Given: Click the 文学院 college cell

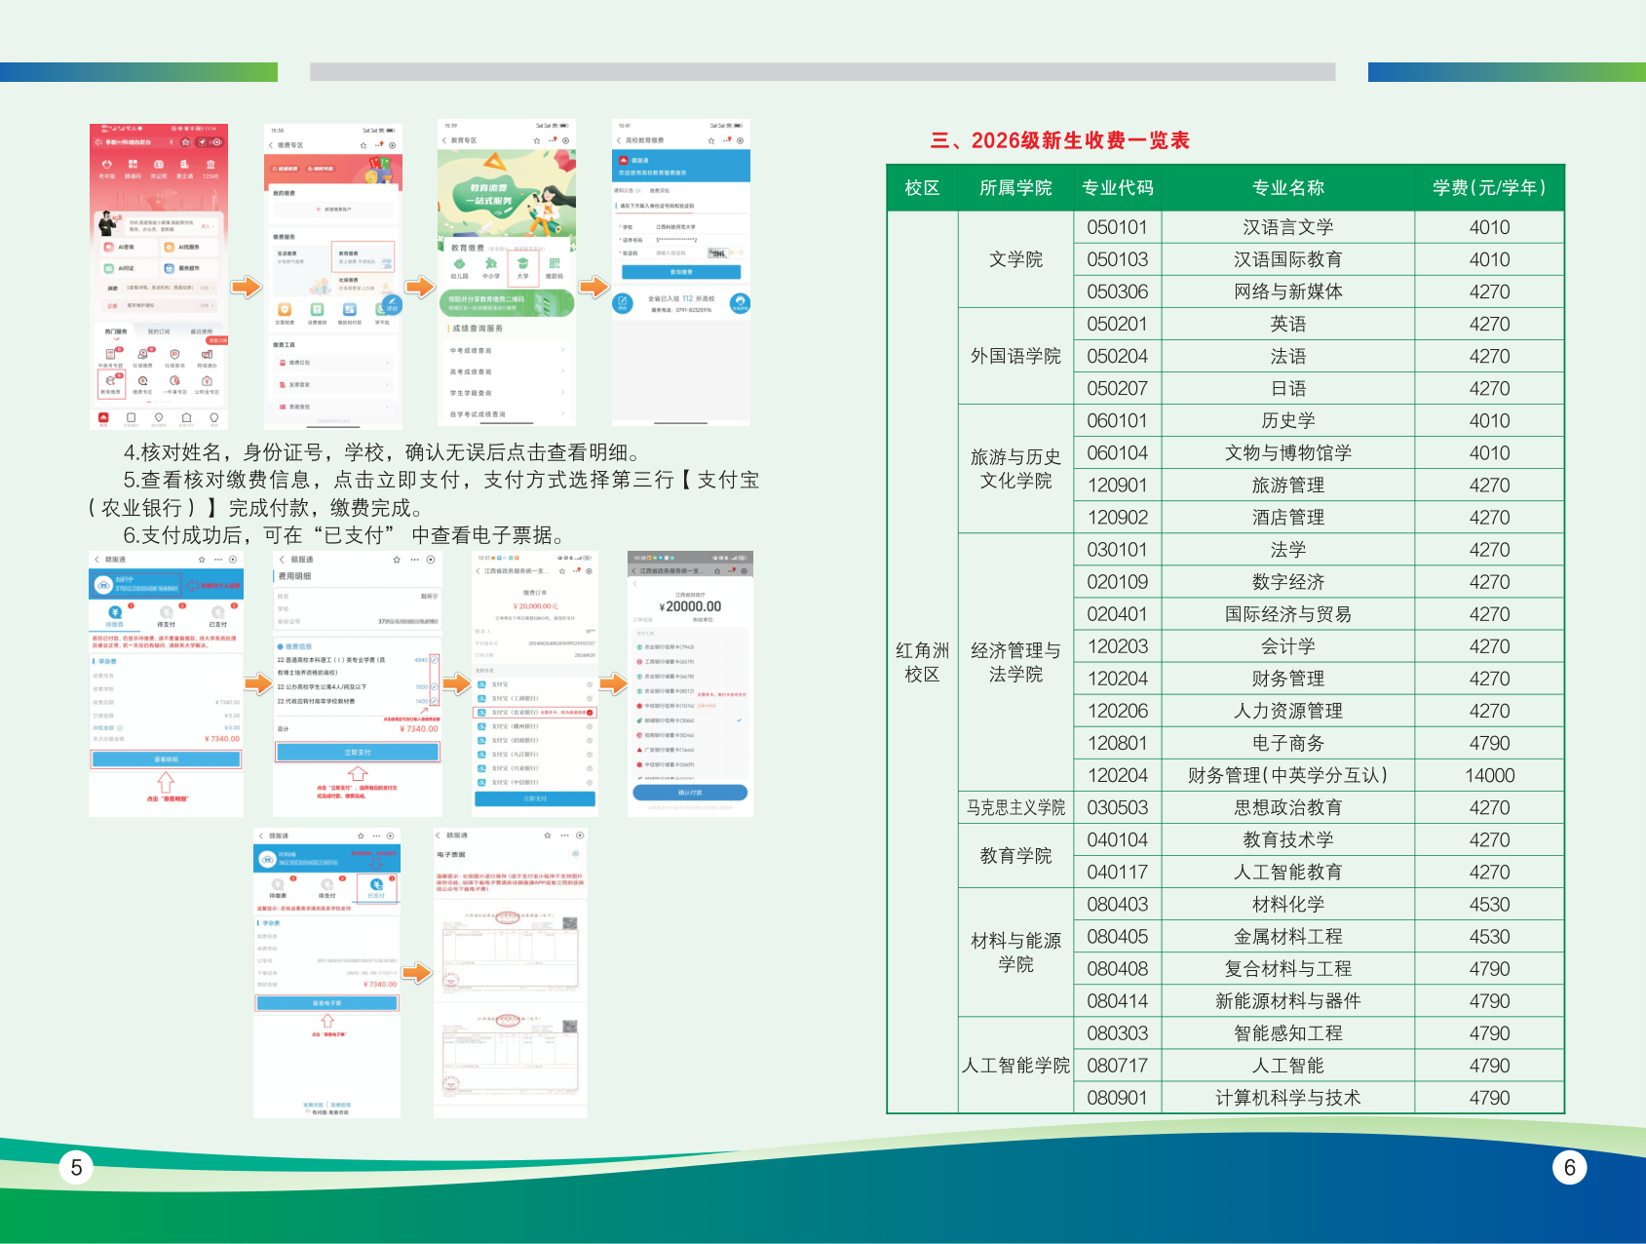Looking at the screenshot, I should point(1015,259).
